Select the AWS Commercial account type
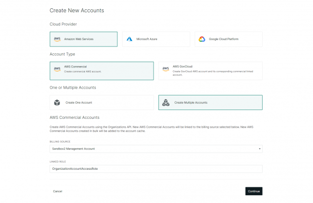This screenshot has width=313, height=203. coord(102,70)
